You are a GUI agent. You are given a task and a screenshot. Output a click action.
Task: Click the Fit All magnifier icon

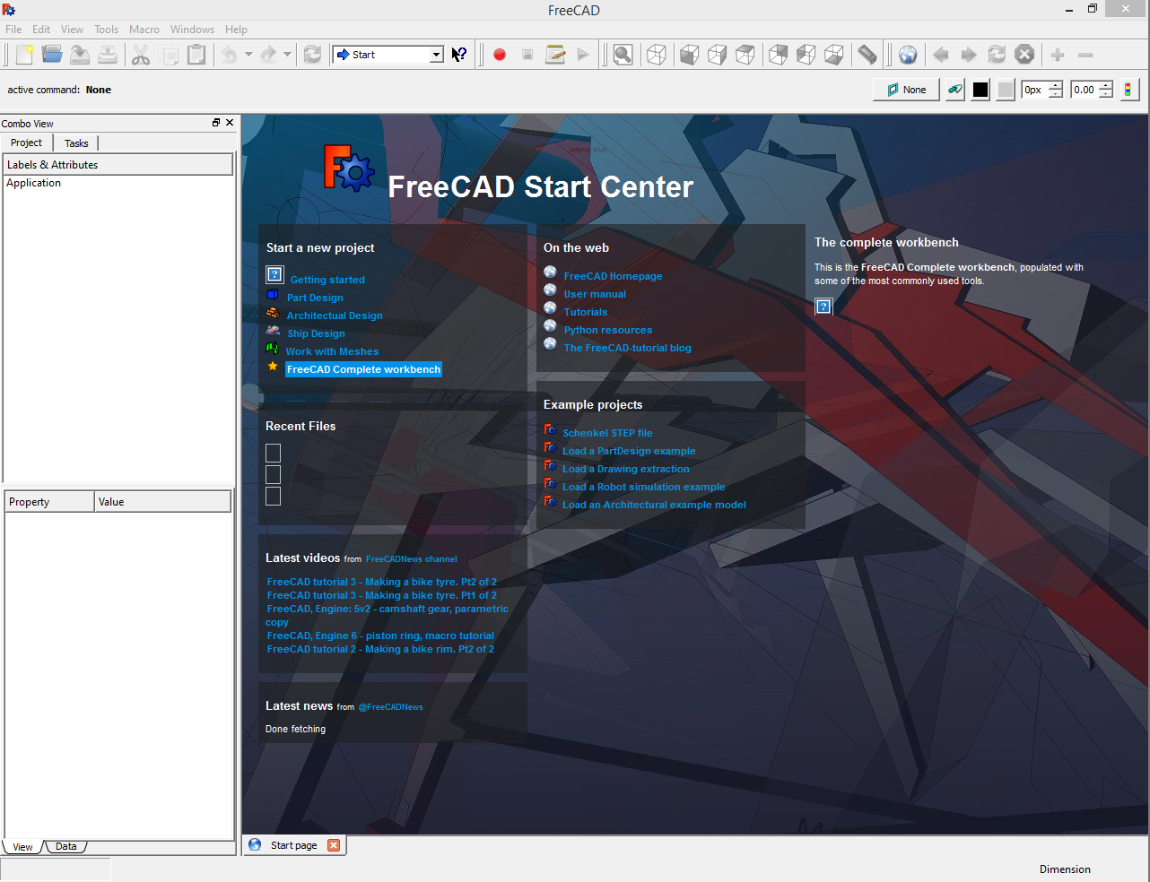623,55
